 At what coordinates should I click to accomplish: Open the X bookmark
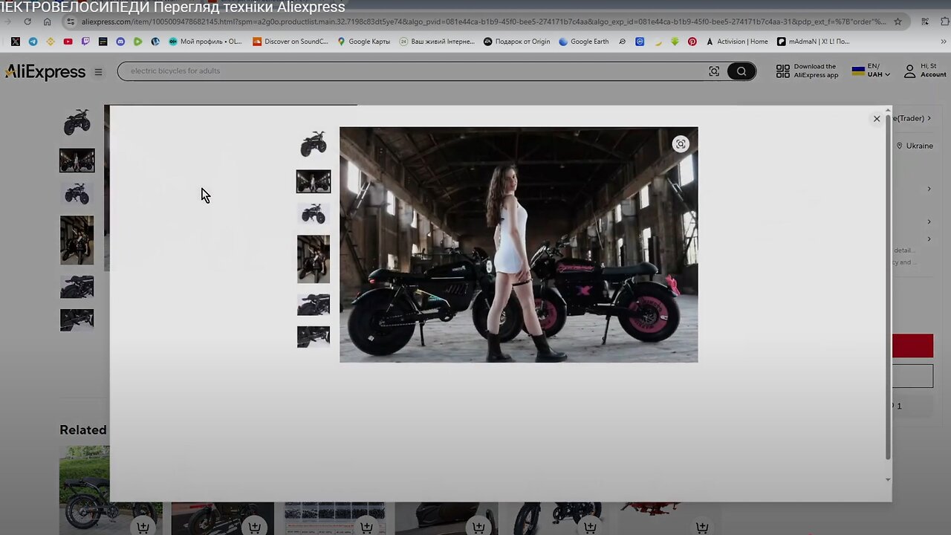16,42
